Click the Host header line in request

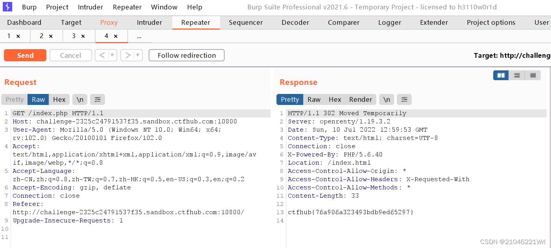(x=125, y=121)
